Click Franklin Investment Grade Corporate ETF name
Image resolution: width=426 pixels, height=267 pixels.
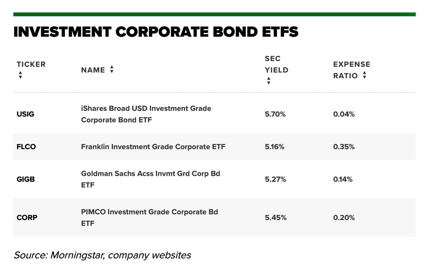[x=153, y=147]
